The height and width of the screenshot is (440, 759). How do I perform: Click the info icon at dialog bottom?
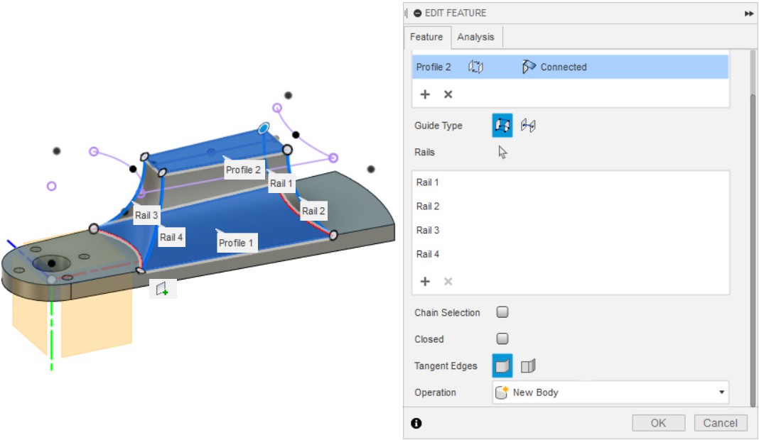click(416, 423)
